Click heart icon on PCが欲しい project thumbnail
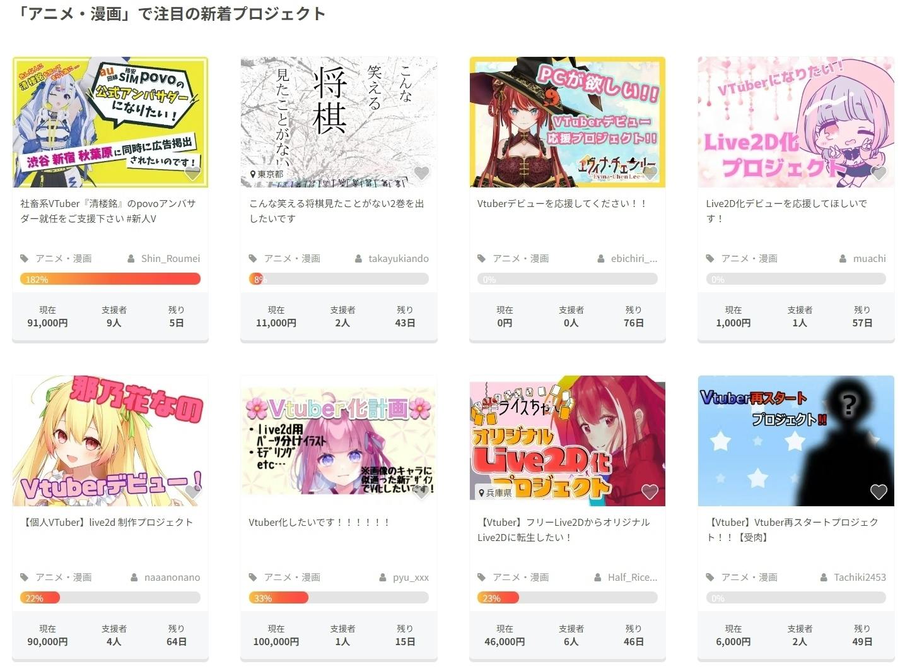Screen dimensions: 905x671 pos(650,172)
